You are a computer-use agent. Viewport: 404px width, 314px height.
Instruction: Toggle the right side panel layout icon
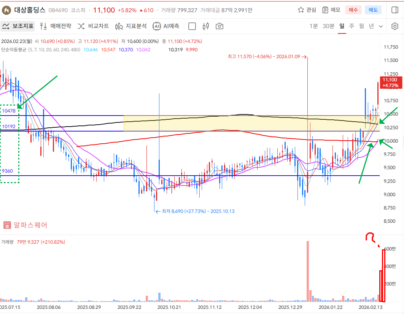point(394,10)
